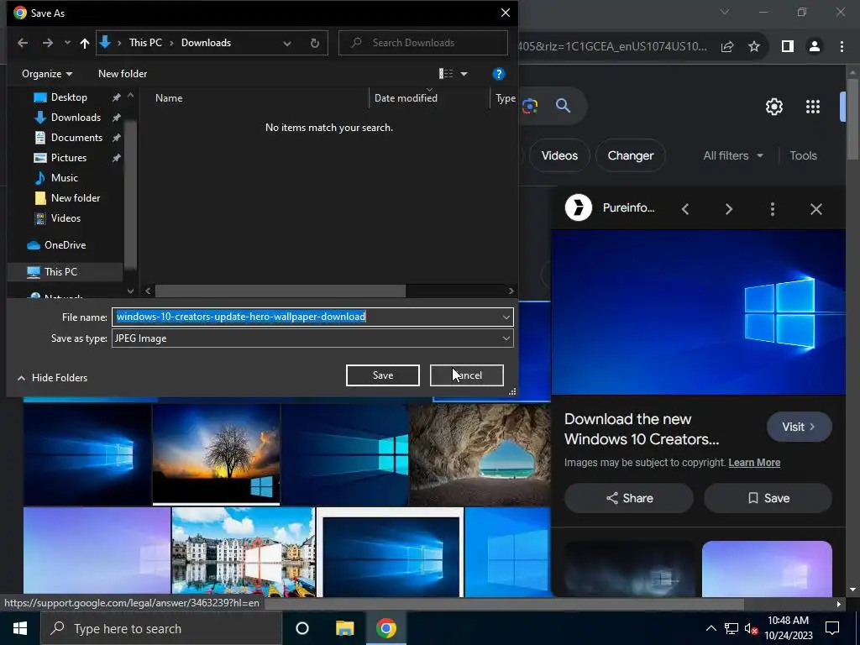This screenshot has height=645, width=860.
Task: Change the view layout icon
Action: click(446, 74)
